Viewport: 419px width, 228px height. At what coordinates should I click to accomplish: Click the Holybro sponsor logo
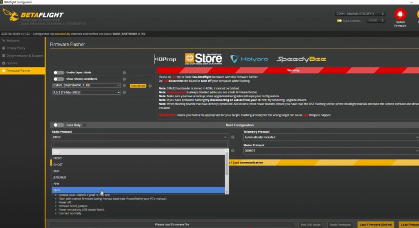(x=249, y=59)
